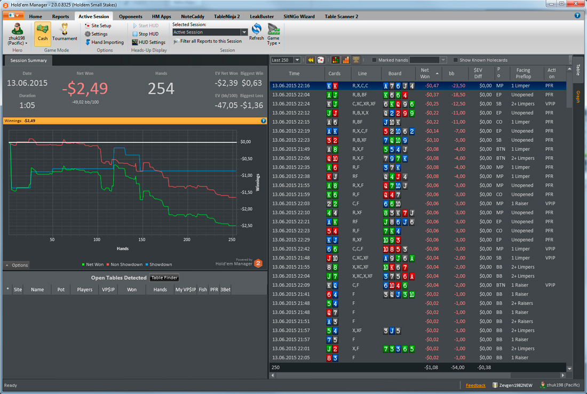Image resolution: width=587 pixels, height=394 pixels.
Task: Open the orange application menu dropdown
Action: (13, 15)
